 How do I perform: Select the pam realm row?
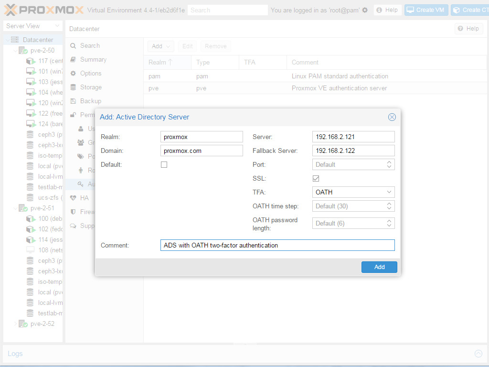[316, 76]
